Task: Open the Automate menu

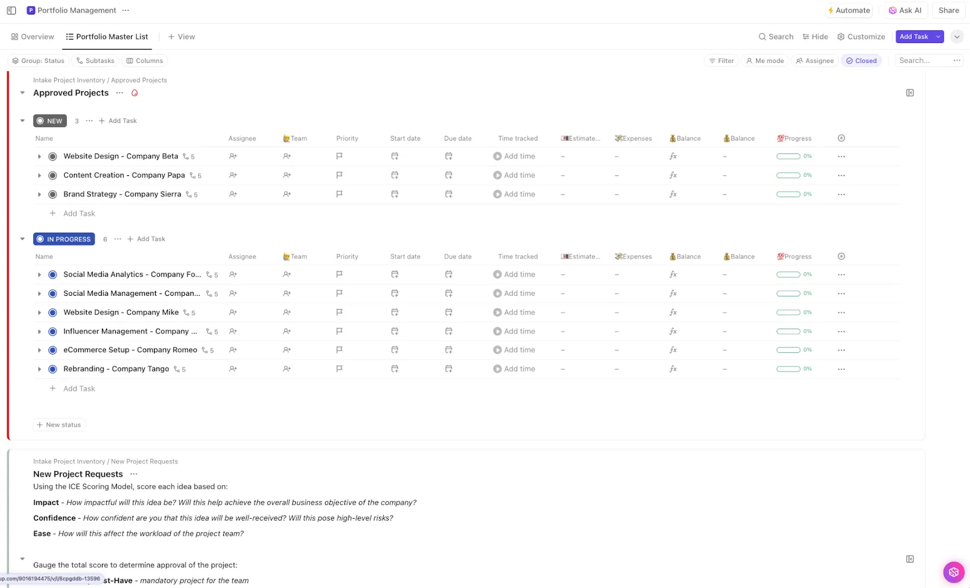Action: pos(849,10)
